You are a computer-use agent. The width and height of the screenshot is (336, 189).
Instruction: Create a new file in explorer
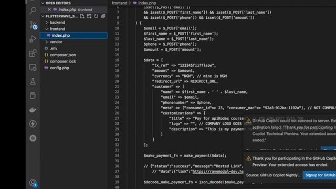82,16
